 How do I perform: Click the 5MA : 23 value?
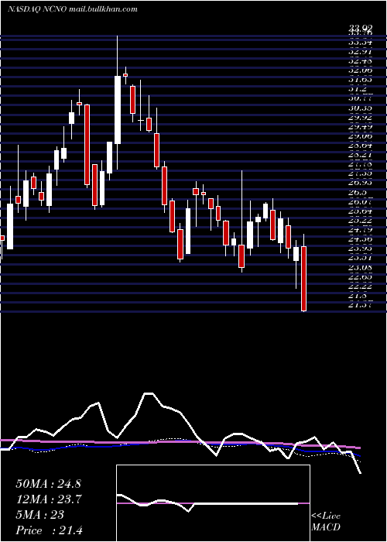click(x=39, y=515)
